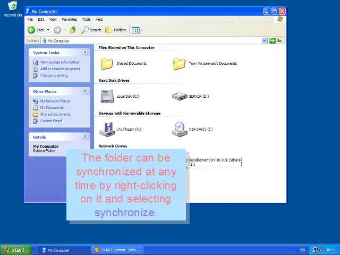
Task: Select the 3½ Floppy (A:) drive
Action: coord(107,129)
